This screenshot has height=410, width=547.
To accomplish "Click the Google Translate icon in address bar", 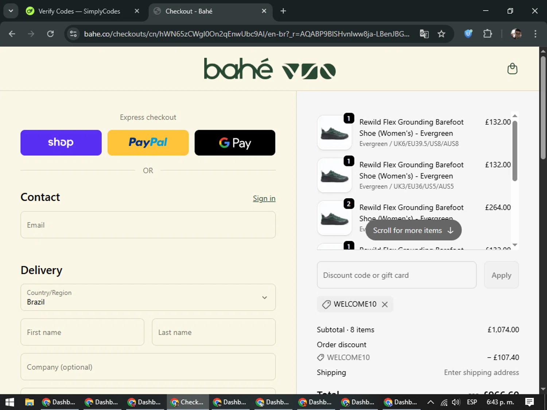I will click(x=424, y=34).
